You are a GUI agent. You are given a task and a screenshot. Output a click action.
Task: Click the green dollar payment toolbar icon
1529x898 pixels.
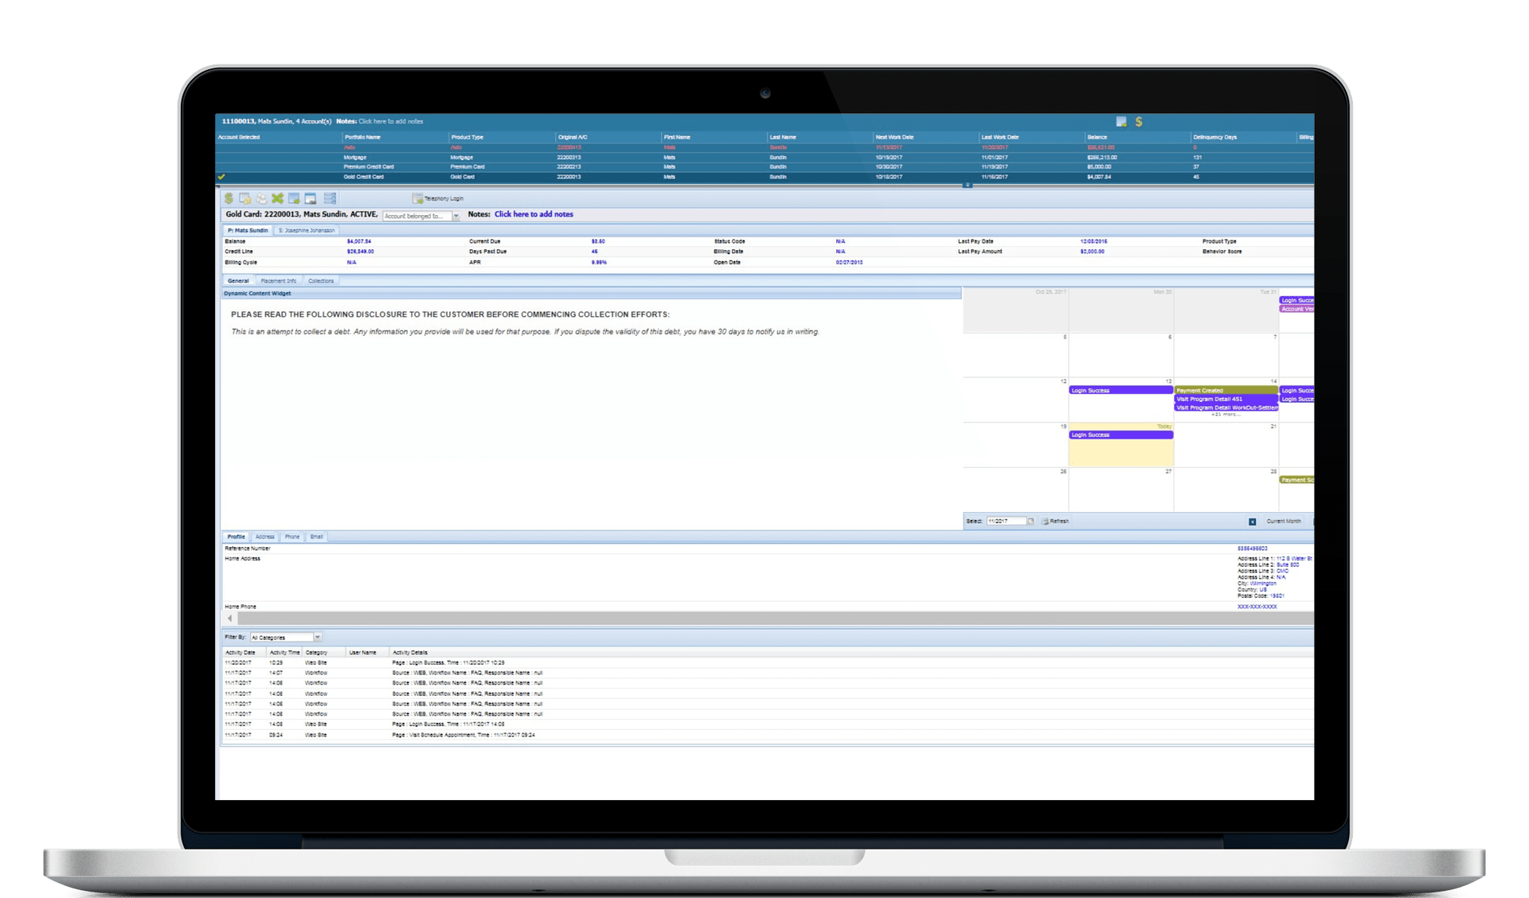pos(229,198)
